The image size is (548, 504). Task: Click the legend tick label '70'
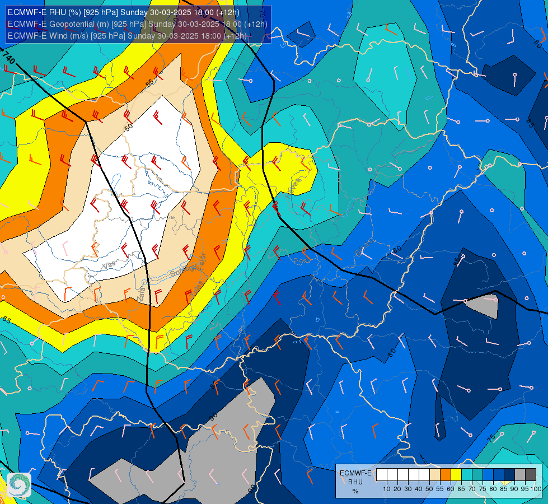tap(472, 489)
